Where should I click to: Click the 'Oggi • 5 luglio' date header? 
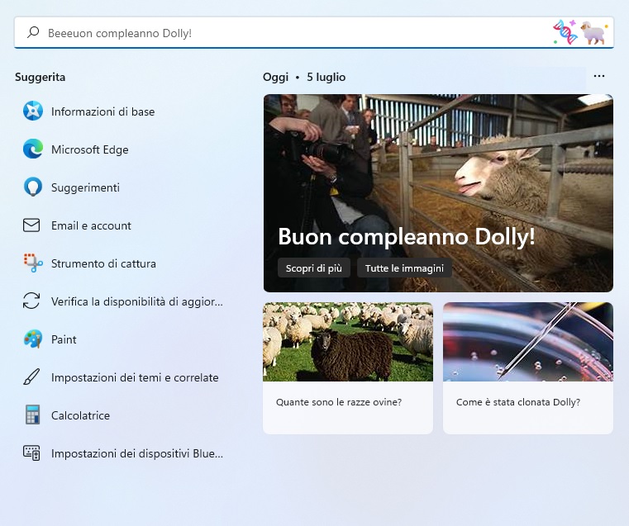304,77
